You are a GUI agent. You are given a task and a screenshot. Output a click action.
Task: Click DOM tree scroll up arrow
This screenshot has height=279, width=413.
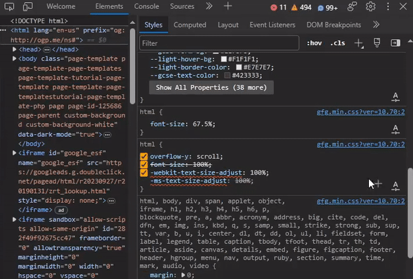132,23
